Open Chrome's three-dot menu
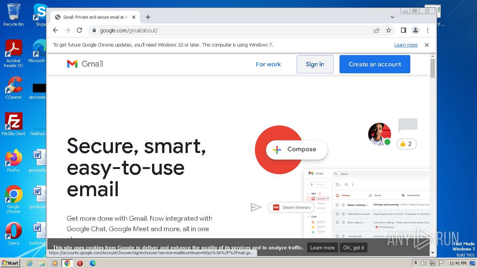This screenshot has height=268, width=477. pyautogui.click(x=427, y=31)
